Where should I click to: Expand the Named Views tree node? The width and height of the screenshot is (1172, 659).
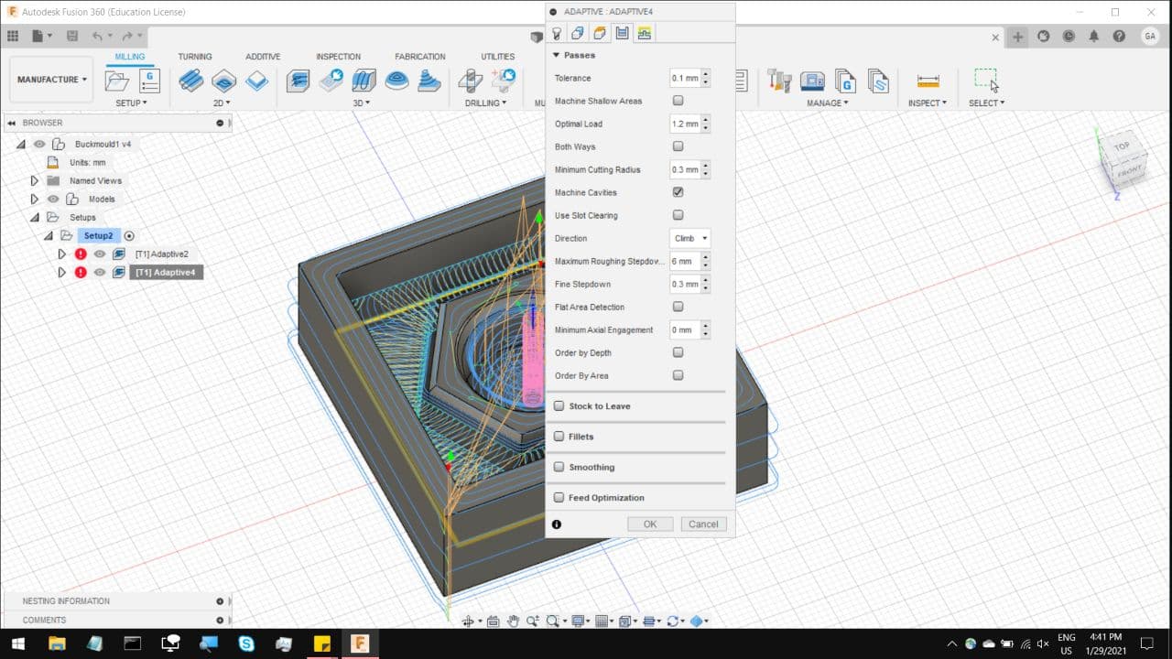click(34, 181)
